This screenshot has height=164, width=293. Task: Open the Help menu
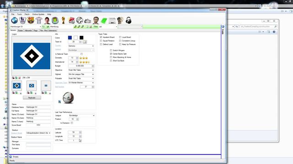point(49,14)
